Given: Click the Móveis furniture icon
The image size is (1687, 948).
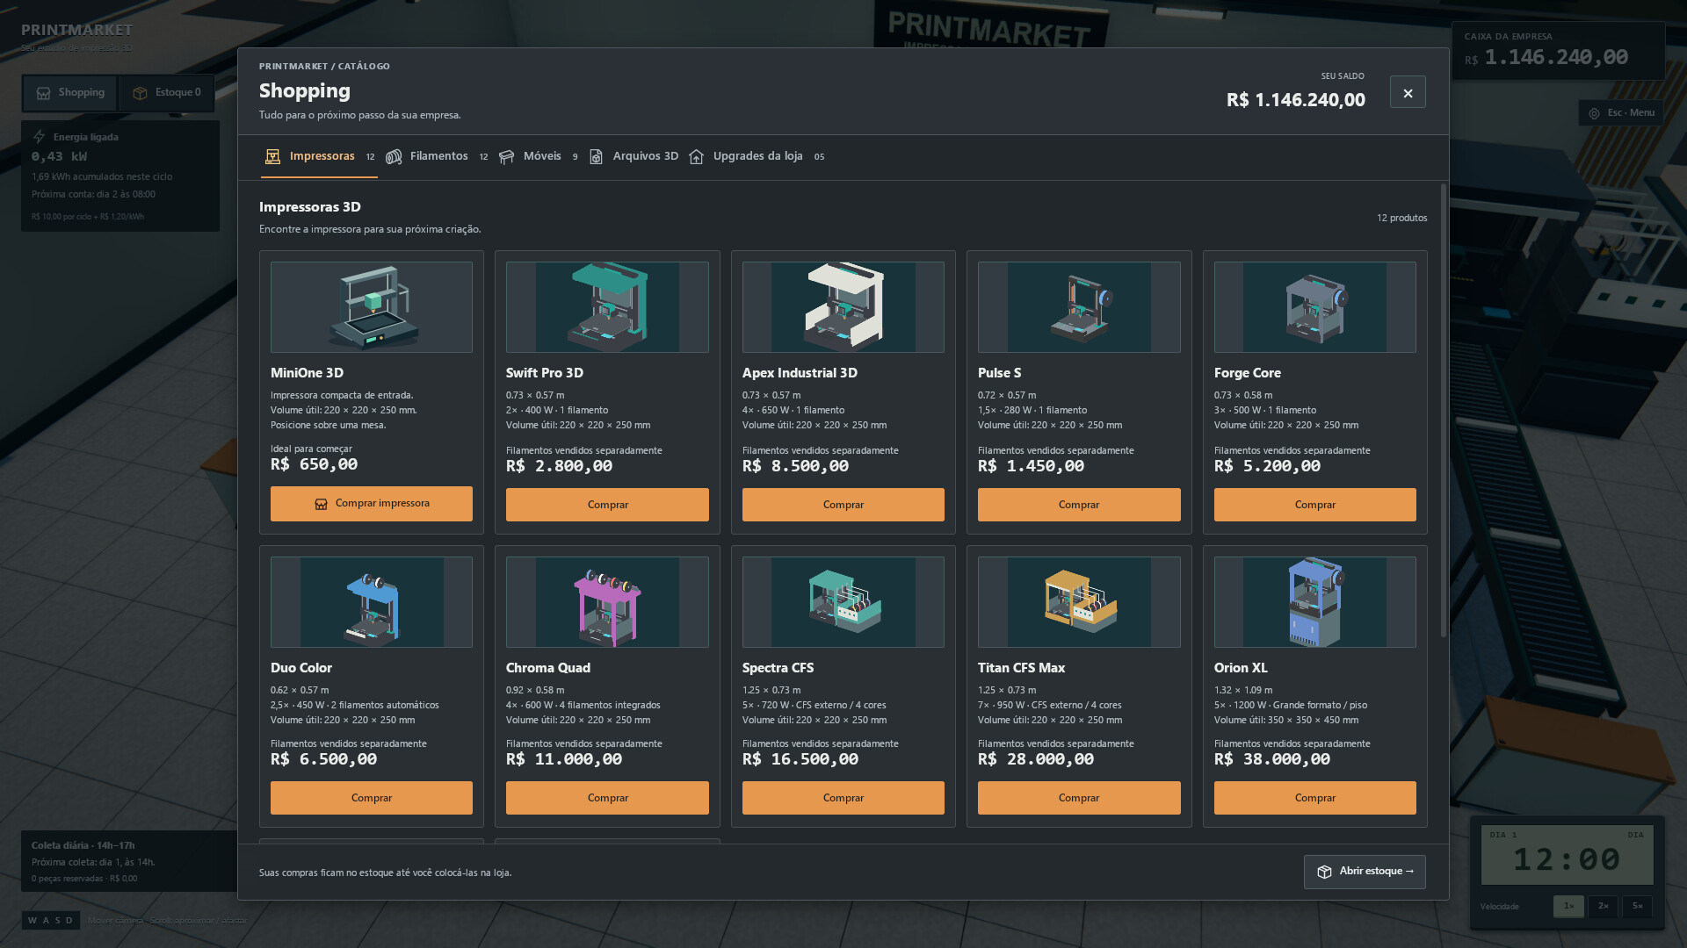Looking at the screenshot, I should tap(506, 156).
